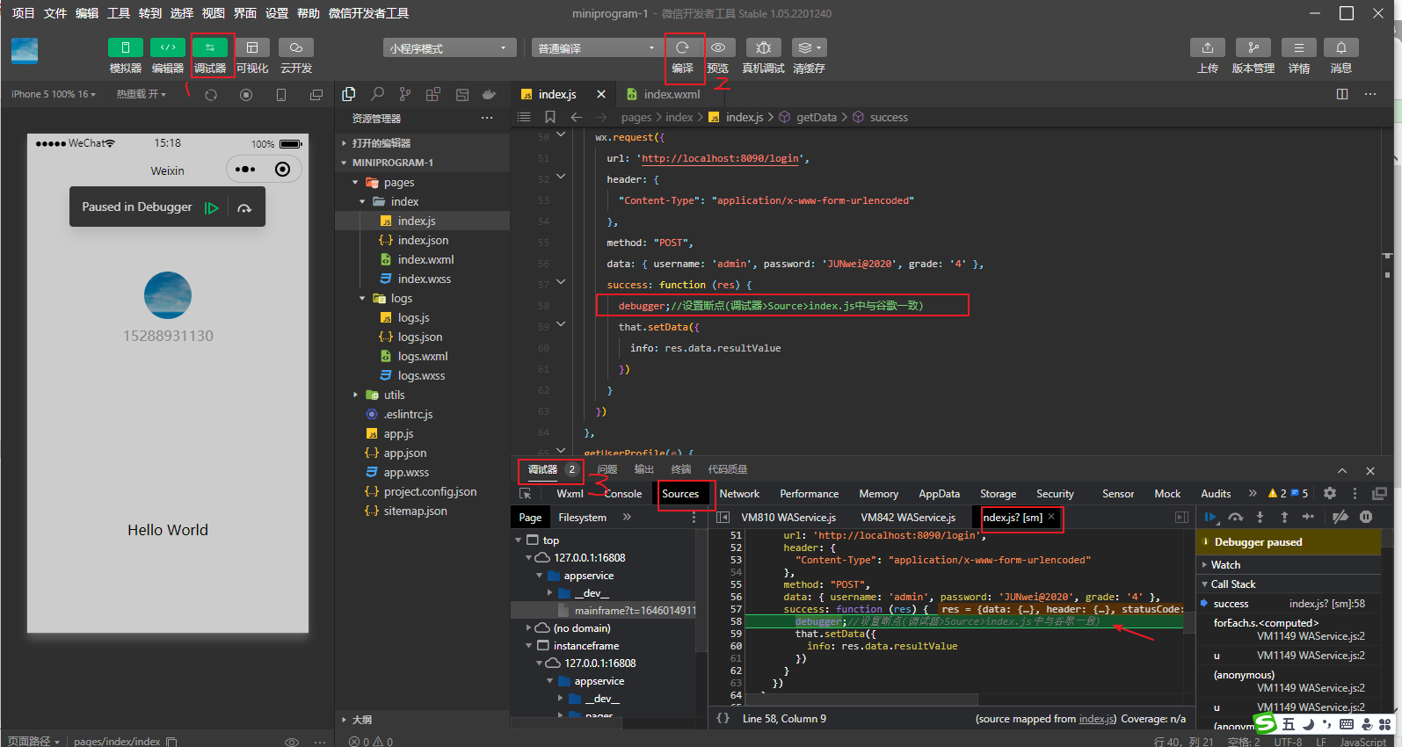Toggle the 模拟器 simulator panel button
1402x747 pixels.
pyautogui.click(x=125, y=47)
